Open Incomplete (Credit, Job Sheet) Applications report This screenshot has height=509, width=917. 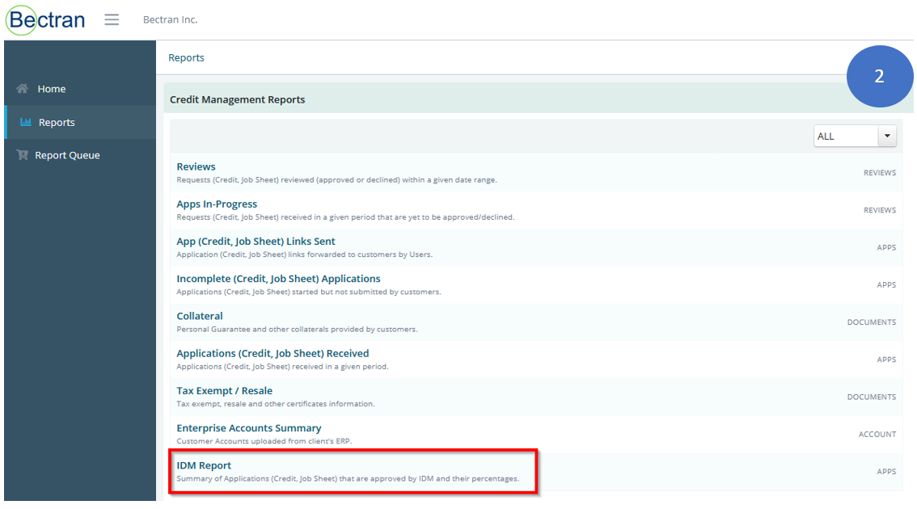[278, 279]
